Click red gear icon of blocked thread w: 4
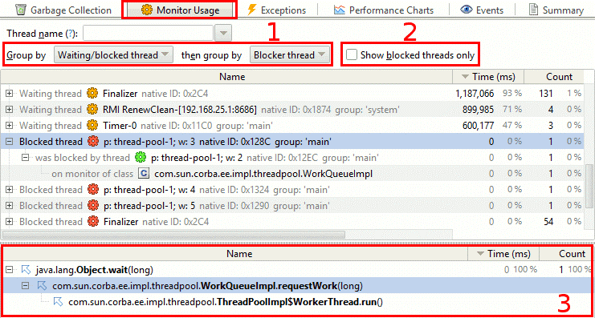Viewport: 595px width, 318px height. pyautogui.click(x=93, y=189)
